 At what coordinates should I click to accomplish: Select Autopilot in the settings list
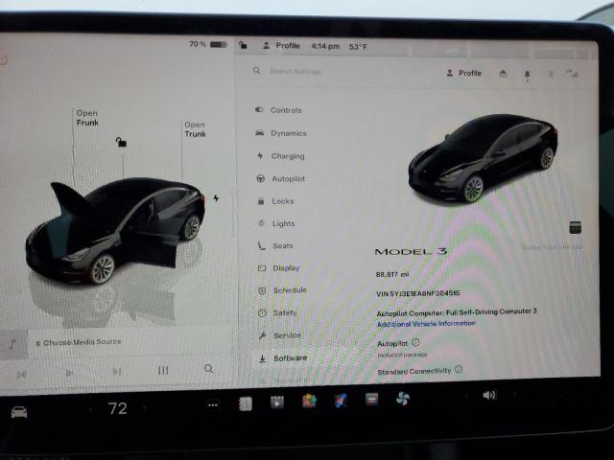[281, 179]
